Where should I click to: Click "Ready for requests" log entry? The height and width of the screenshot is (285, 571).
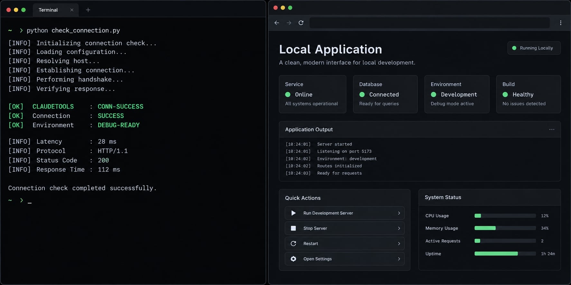(x=340, y=173)
